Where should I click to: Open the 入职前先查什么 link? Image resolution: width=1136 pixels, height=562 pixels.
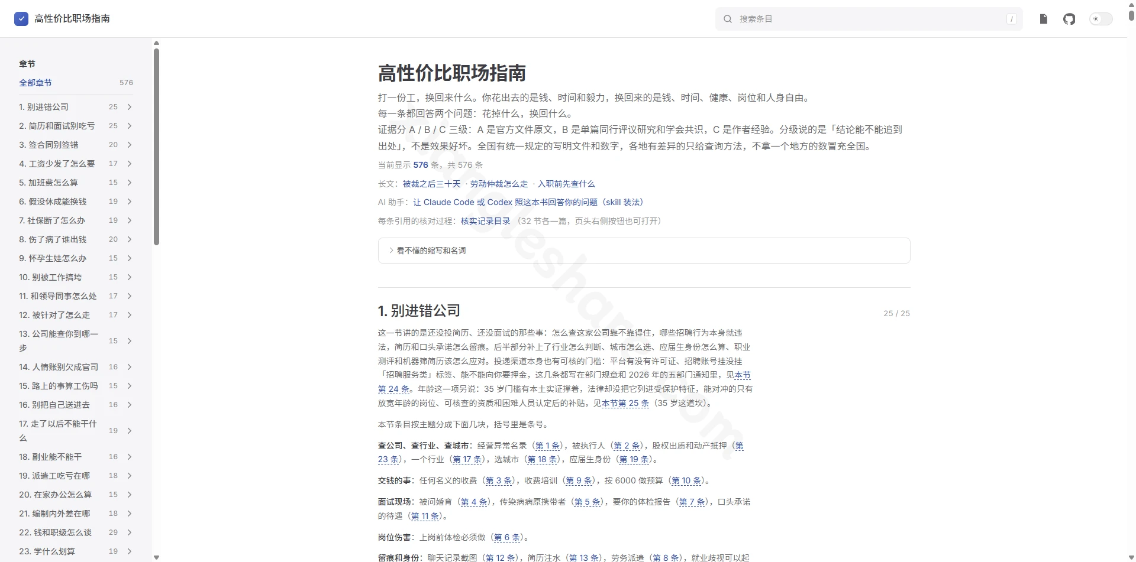click(x=566, y=184)
